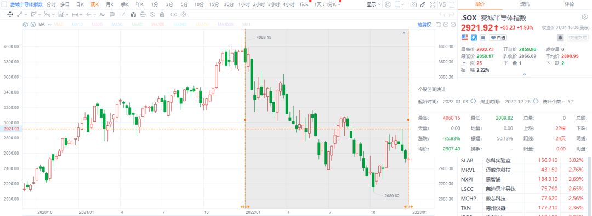Image resolution: width=592 pixels, height=216 pixels.
Task: Switch to the 资讯 news tab
Action: pos(525,4)
